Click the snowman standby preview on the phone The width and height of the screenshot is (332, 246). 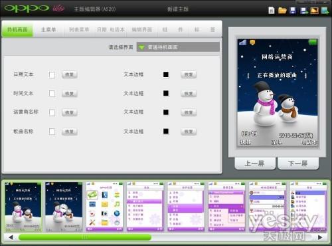pyautogui.click(x=278, y=92)
